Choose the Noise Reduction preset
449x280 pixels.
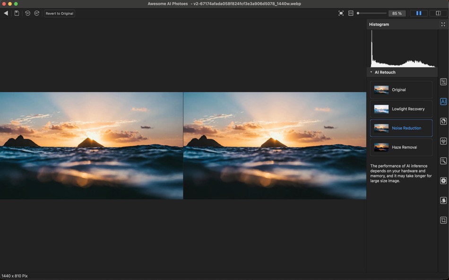pyautogui.click(x=401, y=128)
